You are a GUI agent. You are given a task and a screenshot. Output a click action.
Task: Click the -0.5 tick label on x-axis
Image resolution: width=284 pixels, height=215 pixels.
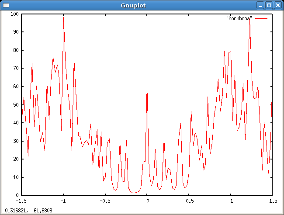coord(105,201)
